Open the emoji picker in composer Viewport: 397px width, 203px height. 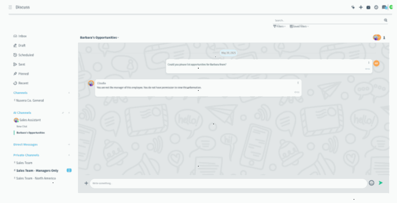coord(372,183)
